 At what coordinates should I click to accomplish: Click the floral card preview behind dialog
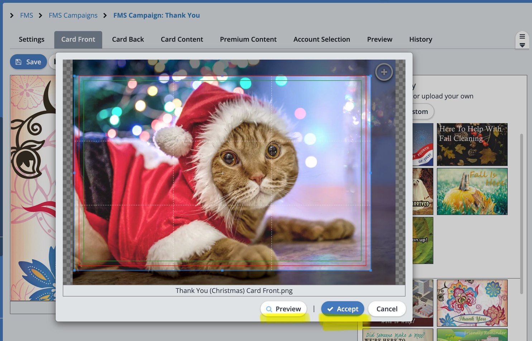coord(33,188)
